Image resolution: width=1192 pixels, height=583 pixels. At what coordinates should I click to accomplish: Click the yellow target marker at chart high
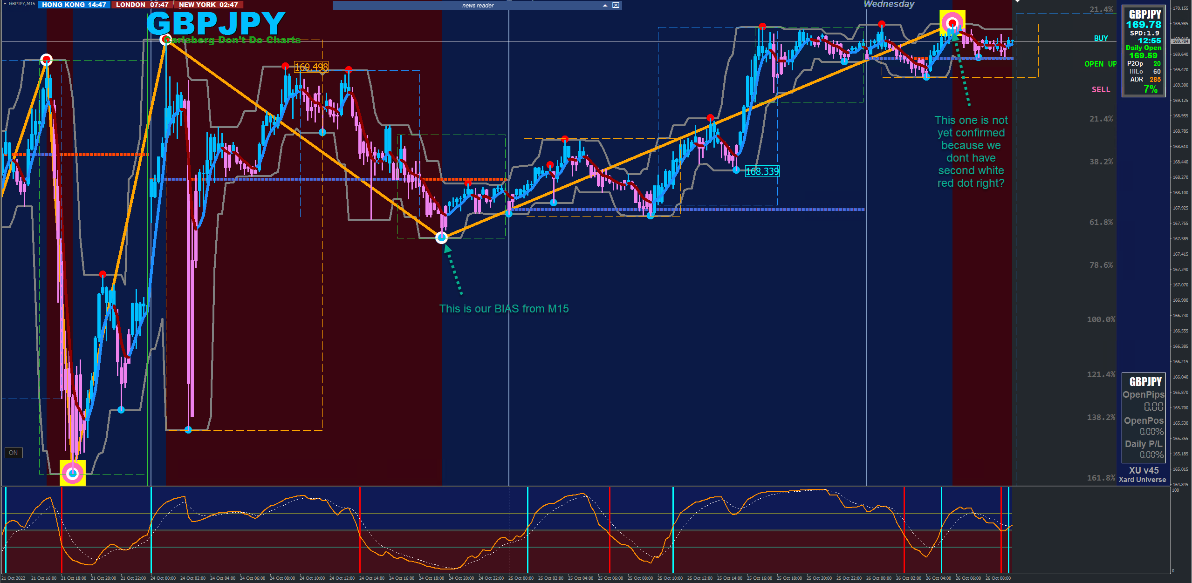pyautogui.click(x=952, y=22)
